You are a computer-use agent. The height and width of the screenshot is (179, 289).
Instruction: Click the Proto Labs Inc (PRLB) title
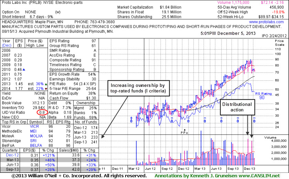pyautogui.click(x=22, y=2)
